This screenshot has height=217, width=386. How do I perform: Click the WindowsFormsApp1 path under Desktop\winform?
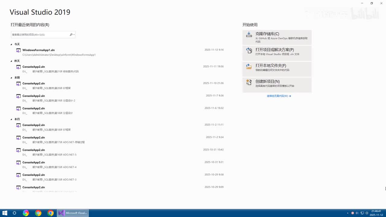(x=59, y=55)
